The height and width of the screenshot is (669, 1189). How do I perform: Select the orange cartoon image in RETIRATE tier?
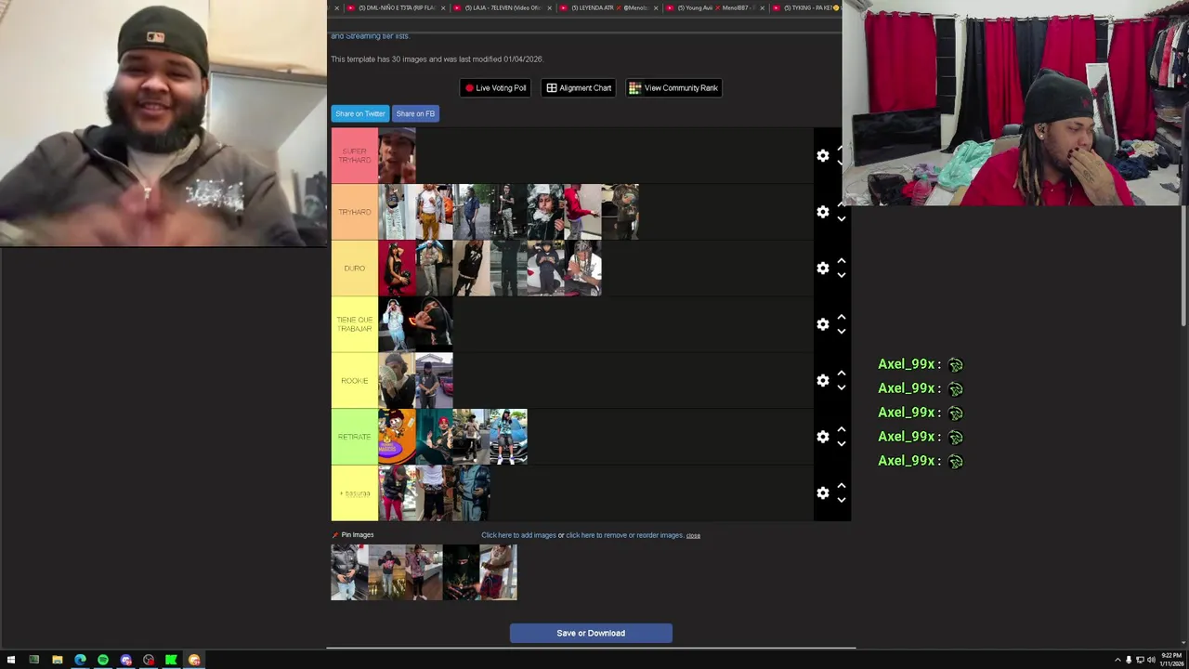(x=397, y=437)
